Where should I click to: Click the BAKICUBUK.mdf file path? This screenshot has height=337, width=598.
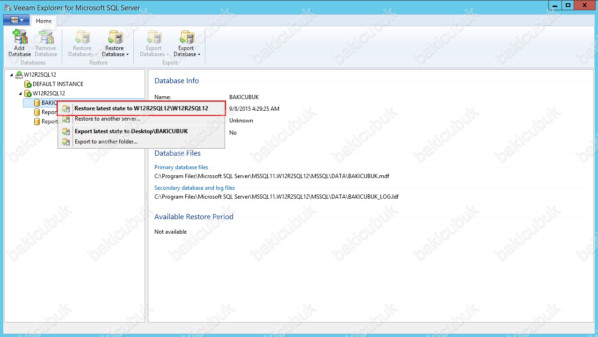(x=272, y=176)
